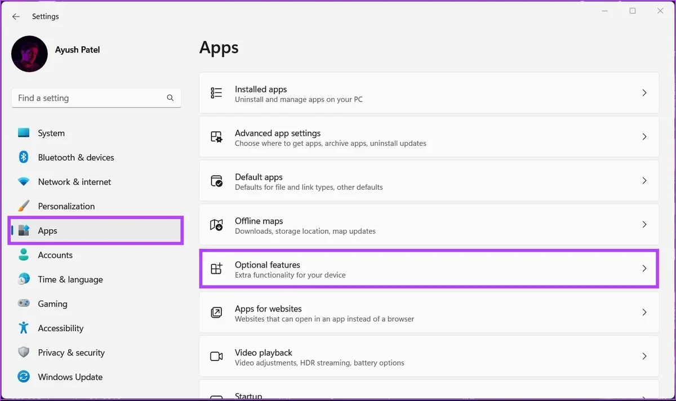The height and width of the screenshot is (401, 676).
Task: Click chevron next to Default apps
Action: click(644, 181)
